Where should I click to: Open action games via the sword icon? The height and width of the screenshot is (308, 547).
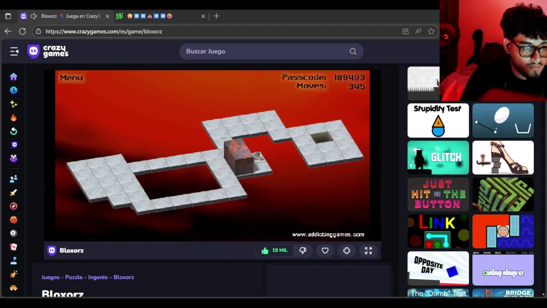pyautogui.click(x=14, y=192)
